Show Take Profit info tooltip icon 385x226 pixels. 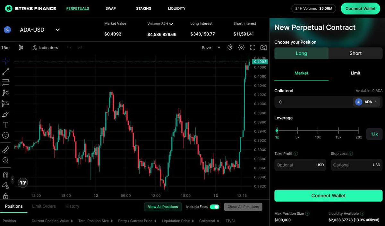pyautogui.click(x=296, y=154)
